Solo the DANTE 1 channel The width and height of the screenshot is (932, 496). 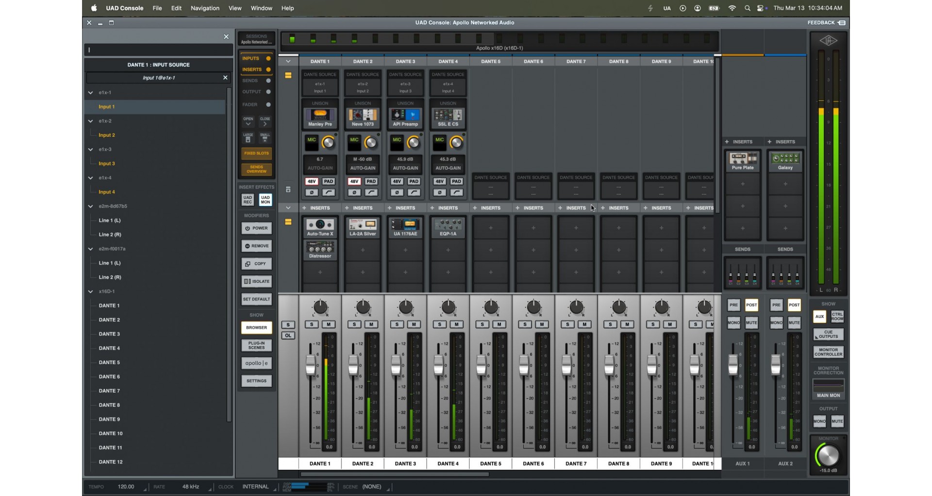(312, 324)
